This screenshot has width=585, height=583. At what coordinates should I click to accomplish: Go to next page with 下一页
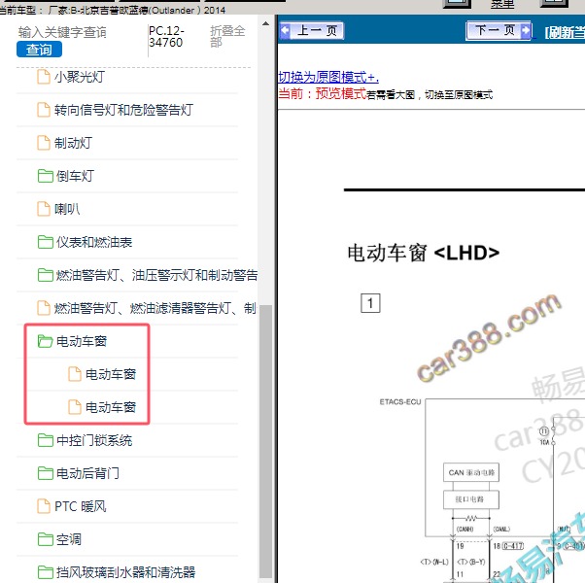tap(499, 30)
